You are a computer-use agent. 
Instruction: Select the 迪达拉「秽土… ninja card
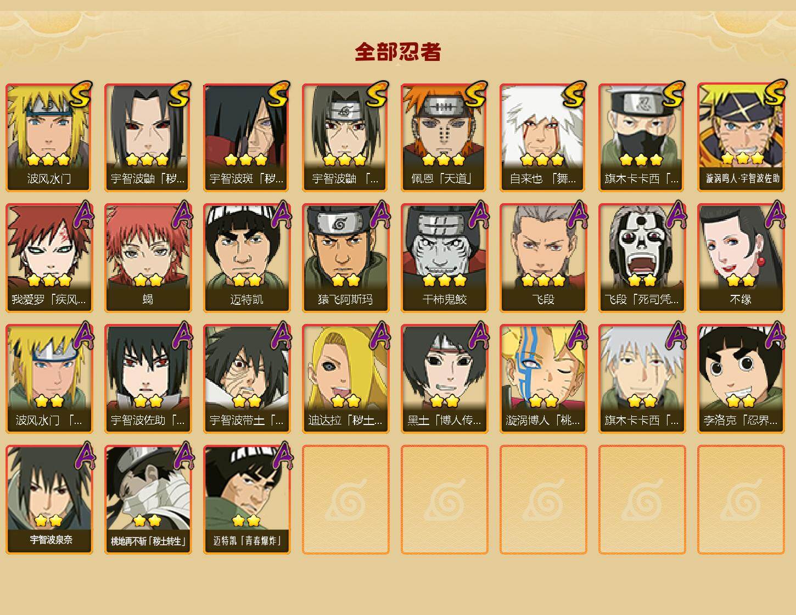point(346,379)
